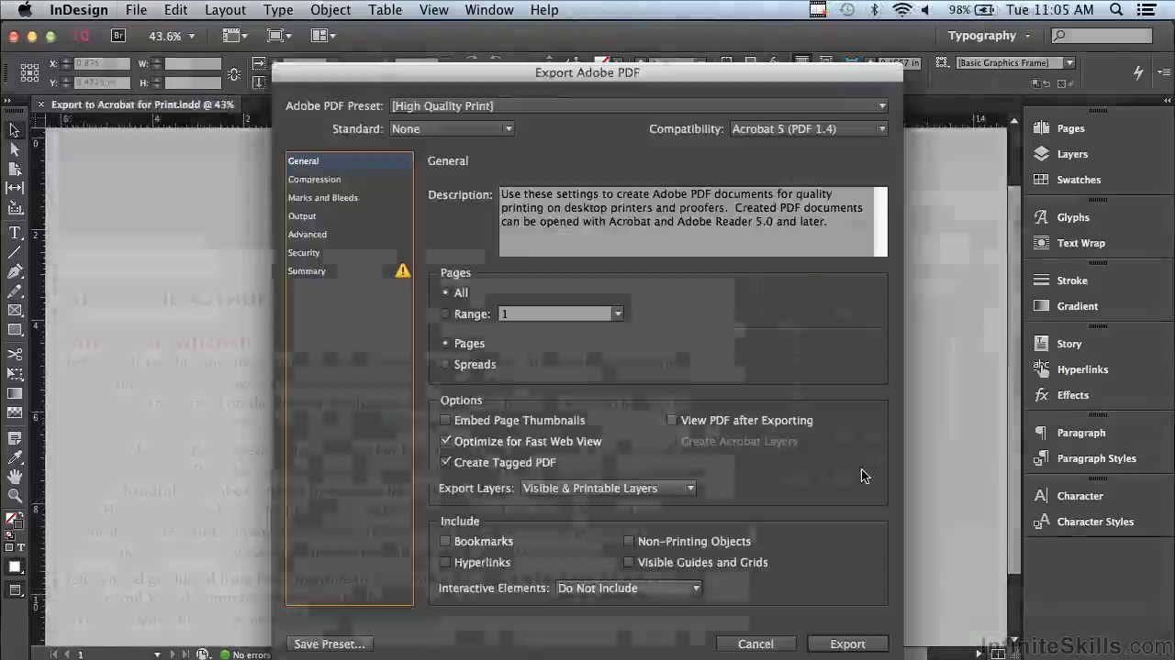Select Marks and Bleeds category
1175x660 pixels.
pyautogui.click(x=323, y=197)
